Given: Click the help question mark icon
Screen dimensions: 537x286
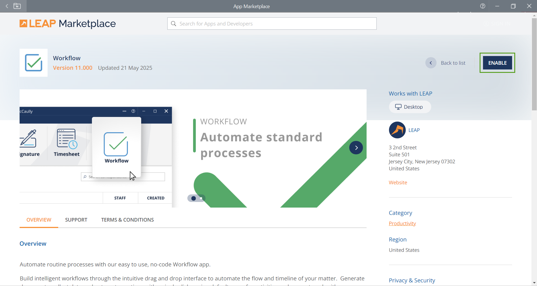Looking at the screenshot, I should pyautogui.click(x=482, y=6).
